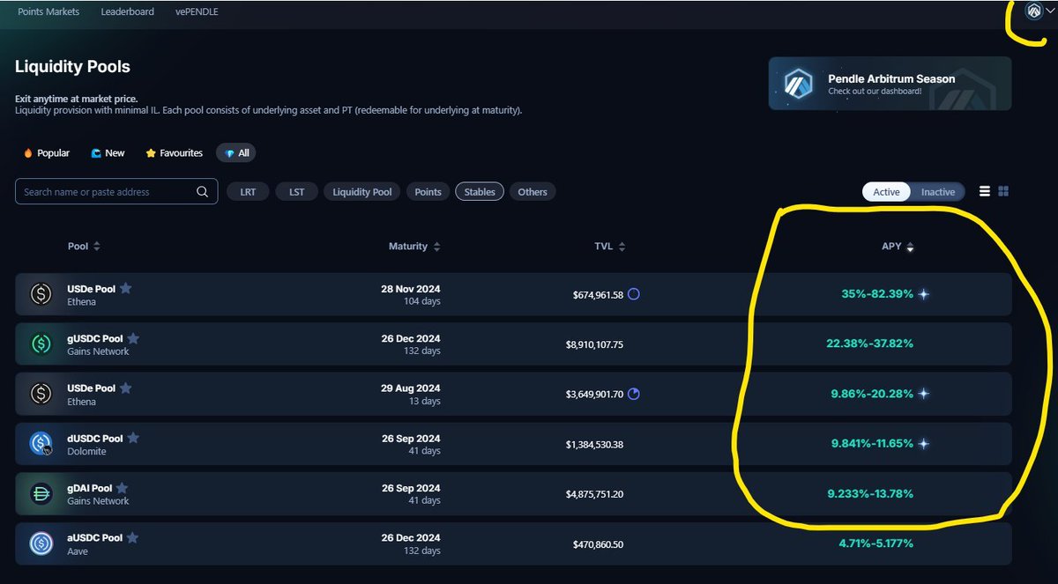Click the gUSDC Pool APY 22.38%-37.82%

[869, 344]
